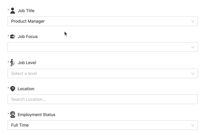Image resolution: width=206 pixels, height=135 pixels.
Task: Click the Job Level chevron arrow
Action: pos(193,73)
